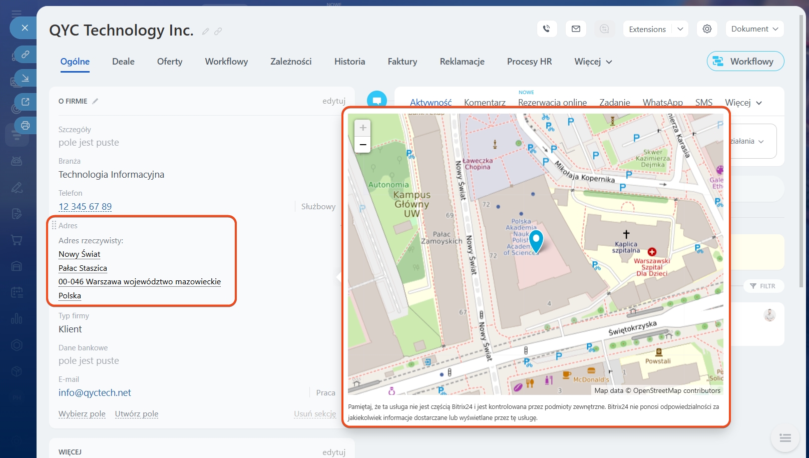
Task: Click the phone call icon in header
Action: click(547, 29)
